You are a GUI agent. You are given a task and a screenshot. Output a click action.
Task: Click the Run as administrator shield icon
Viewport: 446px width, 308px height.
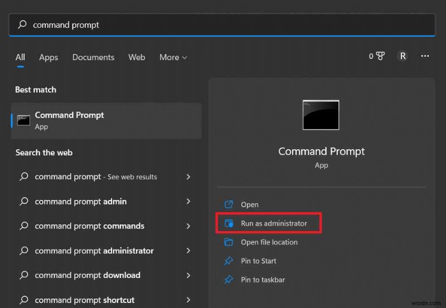(x=229, y=223)
